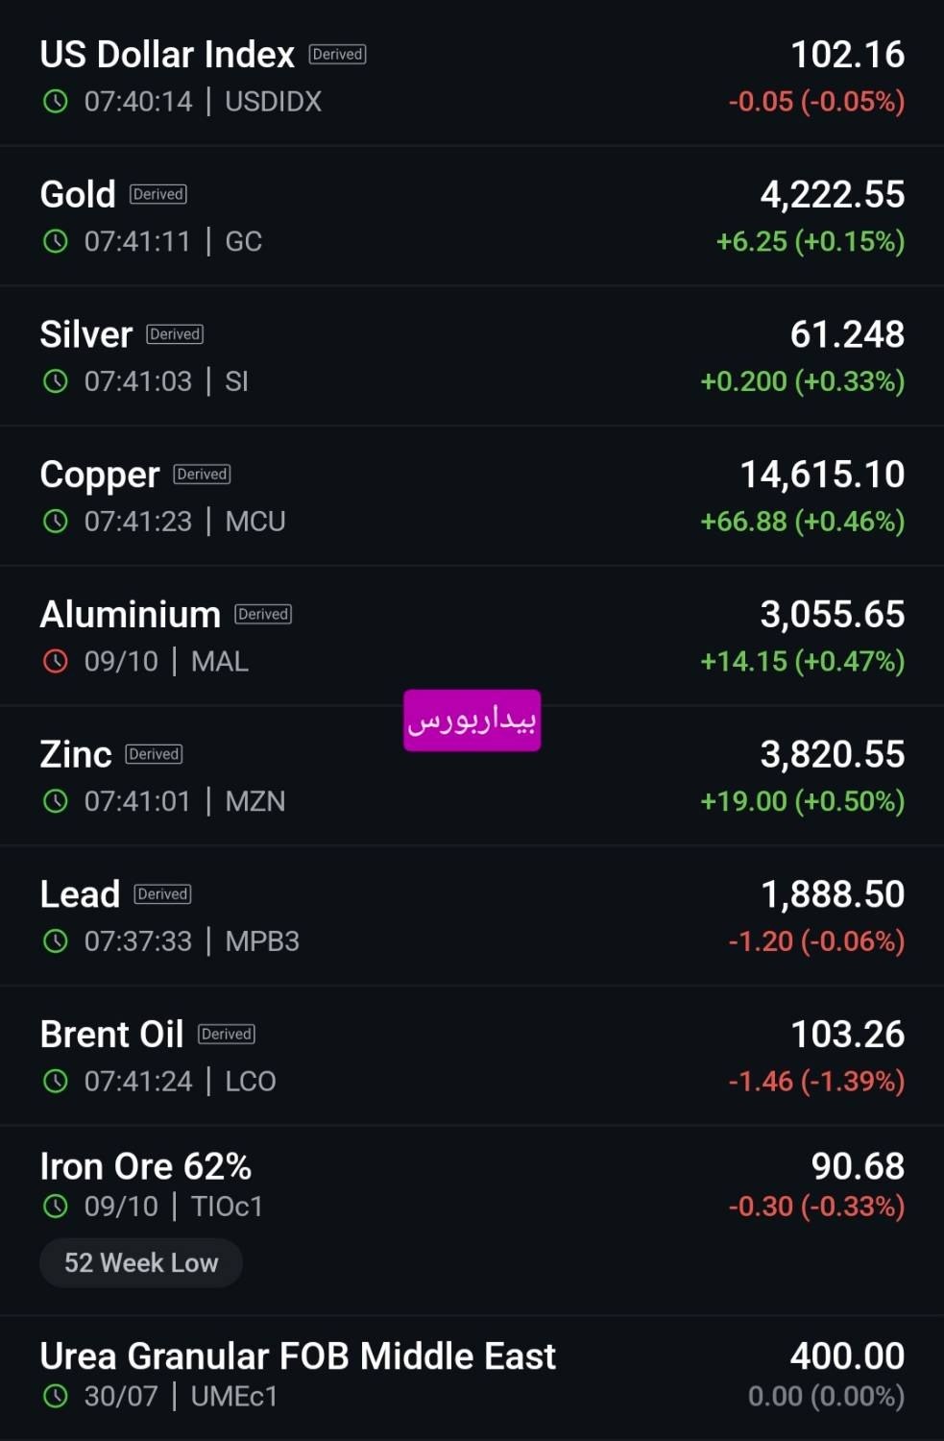
Task: Click the clock icon beside Brent Oil time
Action: pyautogui.click(x=56, y=1081)
